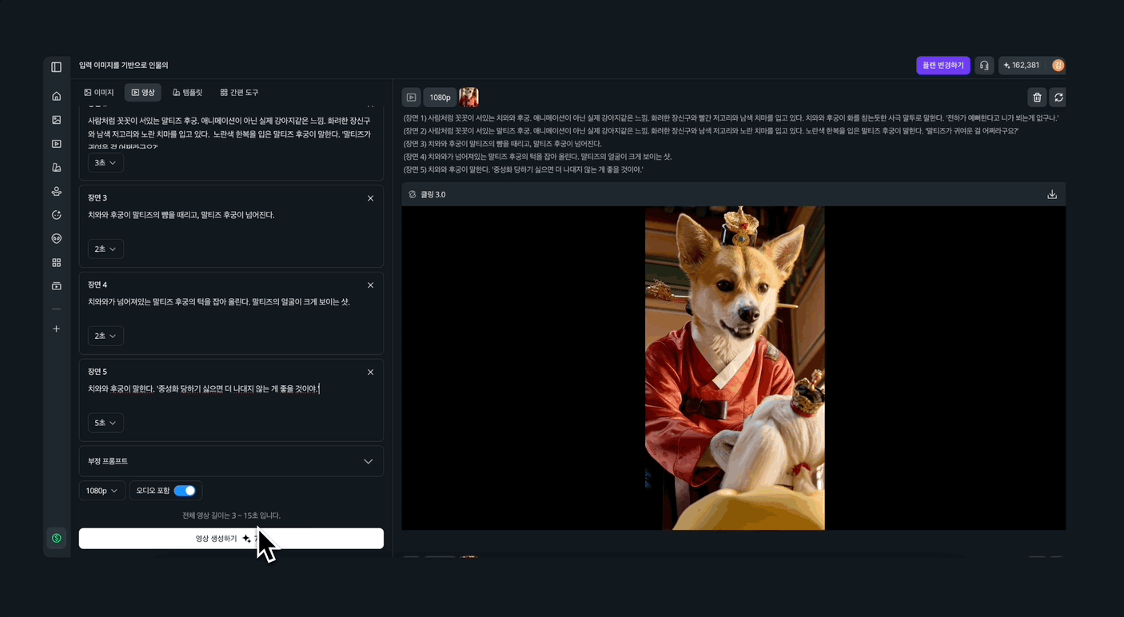
Task: Switch to the 이미지 tab
Action: pos(99,93)
